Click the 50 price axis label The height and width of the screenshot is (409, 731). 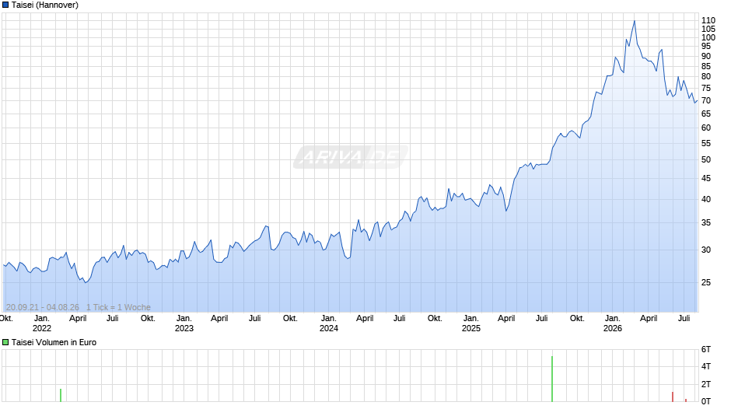(x=706, y=160)
